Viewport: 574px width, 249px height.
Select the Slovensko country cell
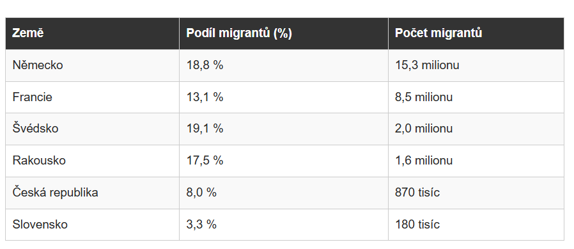pos(92,225)
